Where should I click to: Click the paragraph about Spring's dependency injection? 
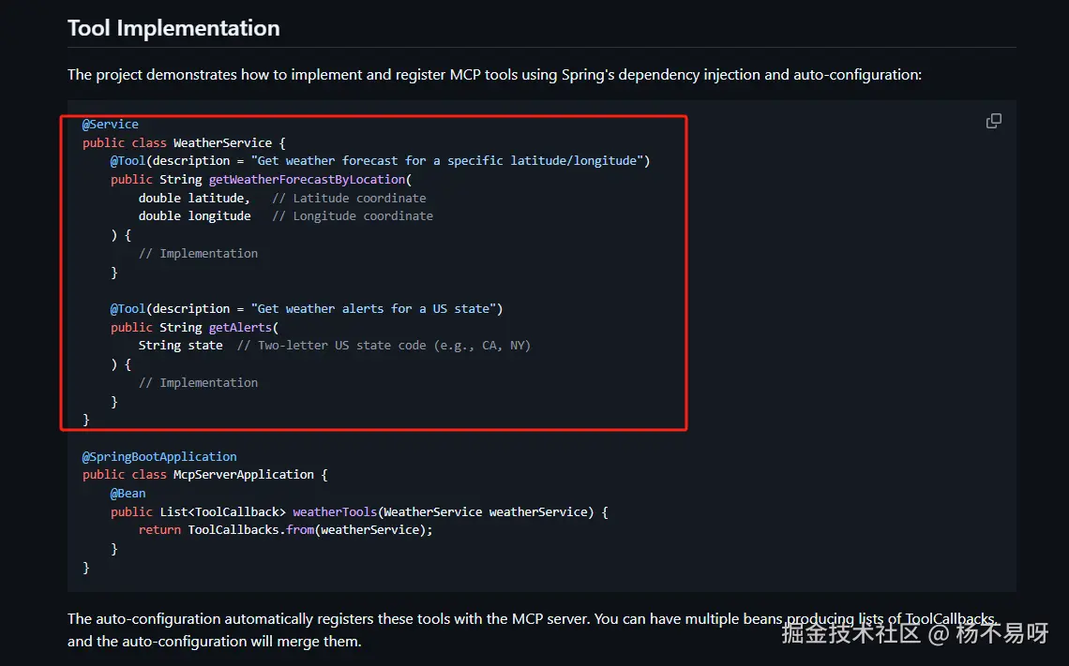tap(494, 74)
